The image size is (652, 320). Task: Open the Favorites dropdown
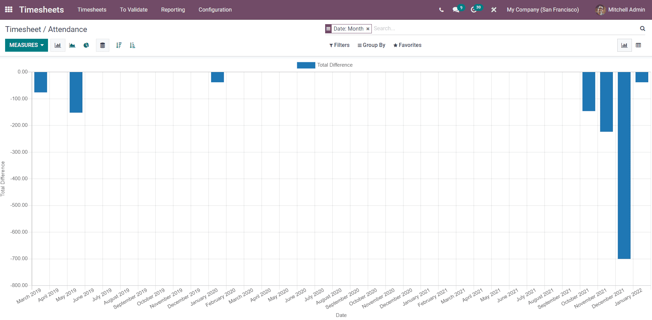(407, 45)
